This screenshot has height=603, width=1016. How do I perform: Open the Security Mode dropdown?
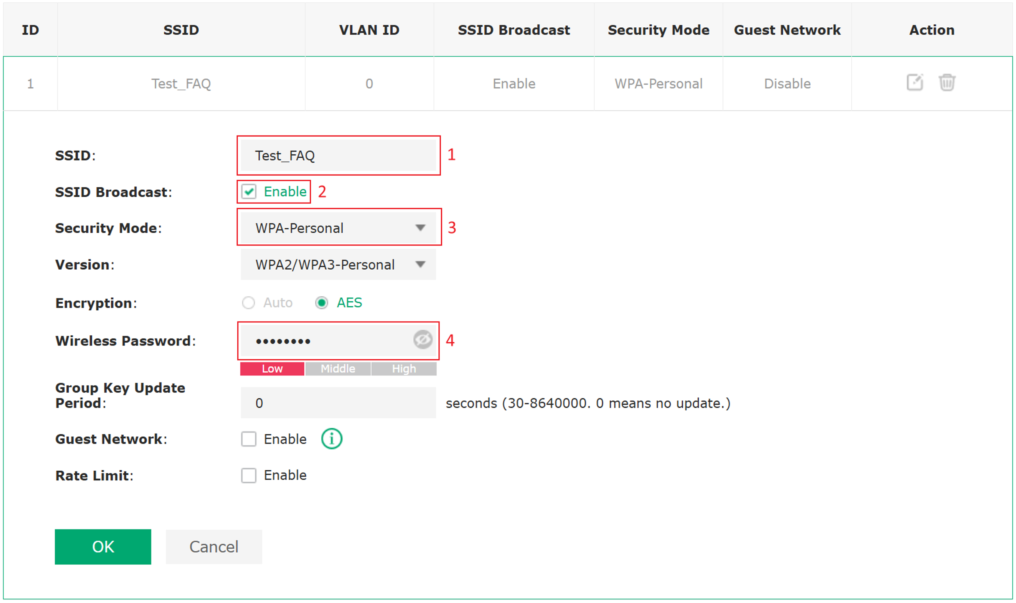coord(338,228)
